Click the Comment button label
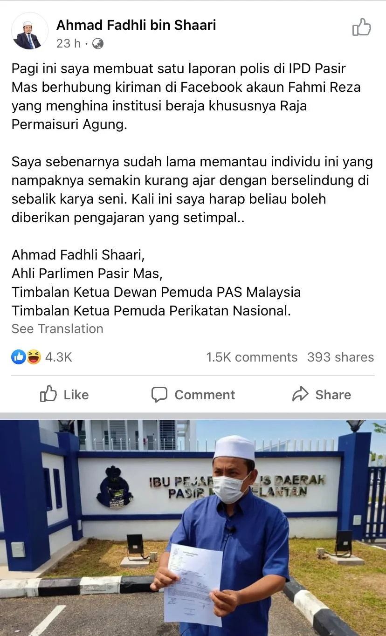The height and width of the screenshot is (636, 386). pyautogui.click(x=205, y=395)
